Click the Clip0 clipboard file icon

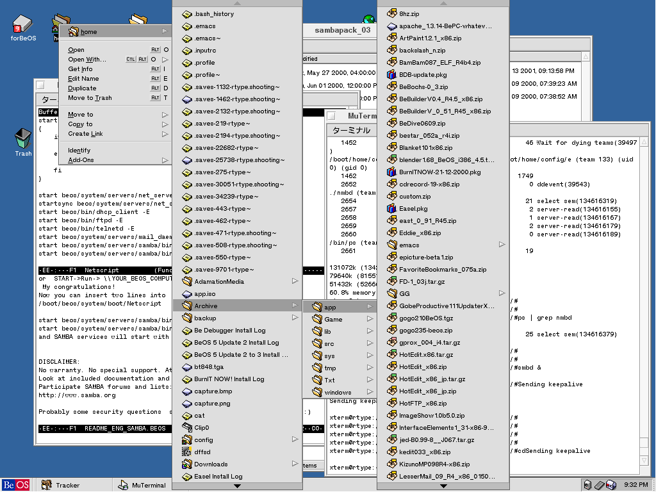(x=187, y=427)
